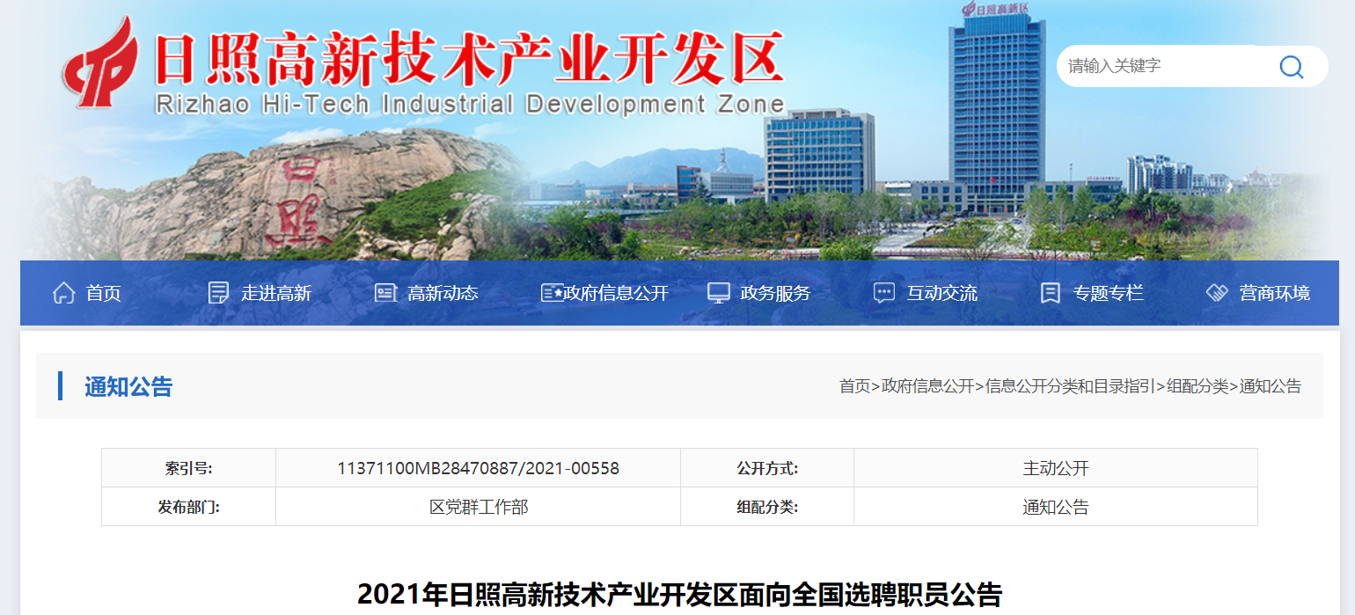Focus the 请输入关键字 search field
The image size is (1355, 615).
point(1161,67)
